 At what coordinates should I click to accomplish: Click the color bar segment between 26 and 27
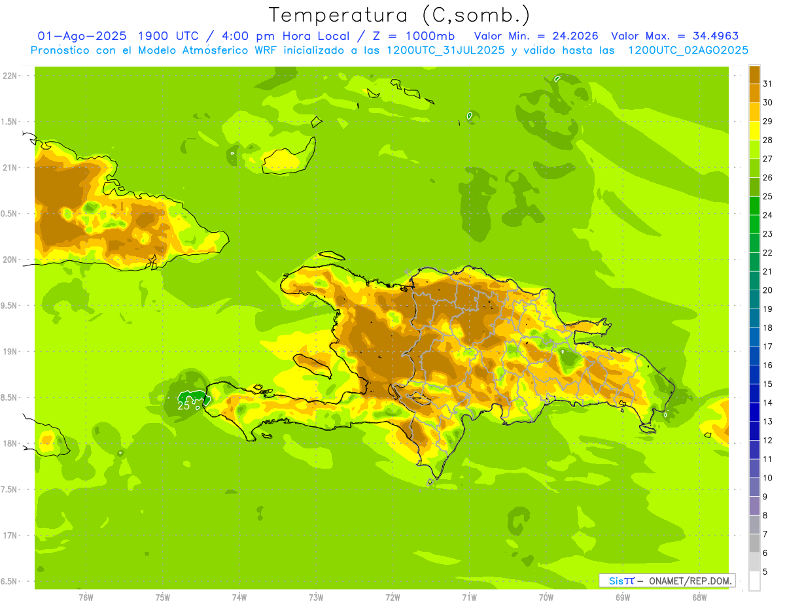click(754, 168)
